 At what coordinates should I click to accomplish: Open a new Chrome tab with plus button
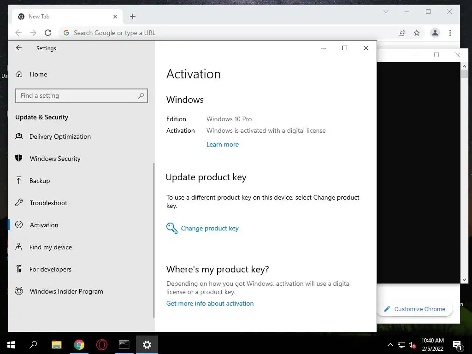pyautogui.click(x=133, y=17)
